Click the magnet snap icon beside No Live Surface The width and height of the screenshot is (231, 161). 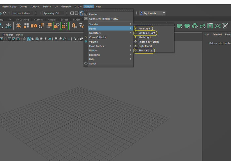(x=5, y=13)
